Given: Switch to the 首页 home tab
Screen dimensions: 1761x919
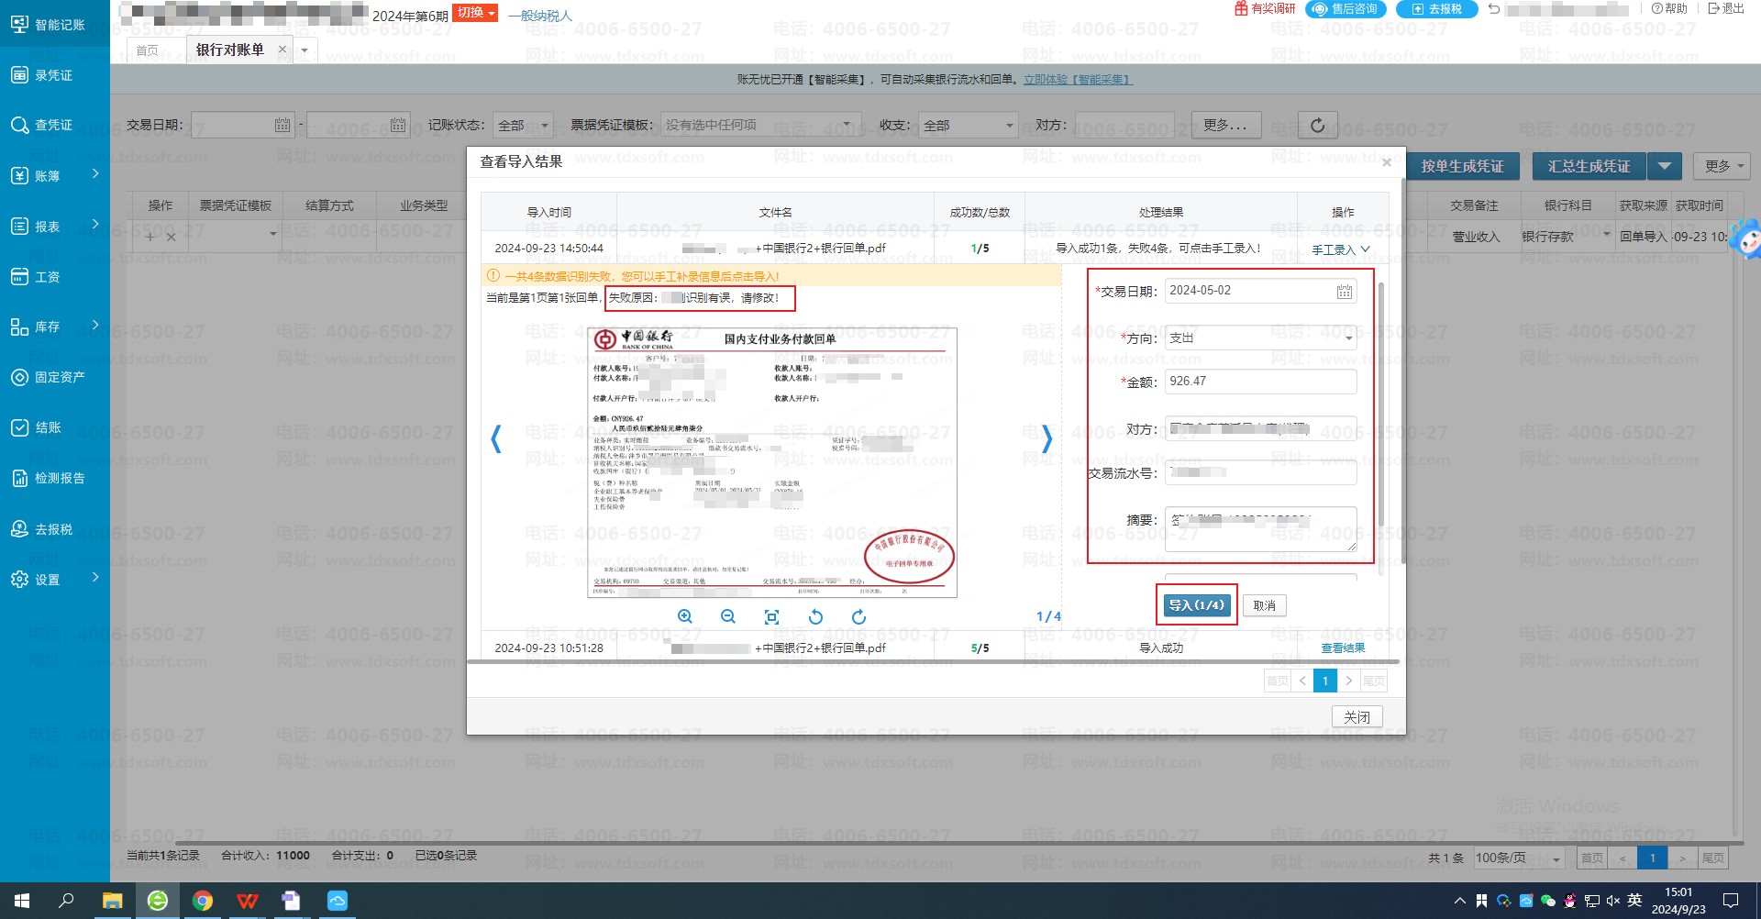Looking at the screenshot, I should coord(147,50).
